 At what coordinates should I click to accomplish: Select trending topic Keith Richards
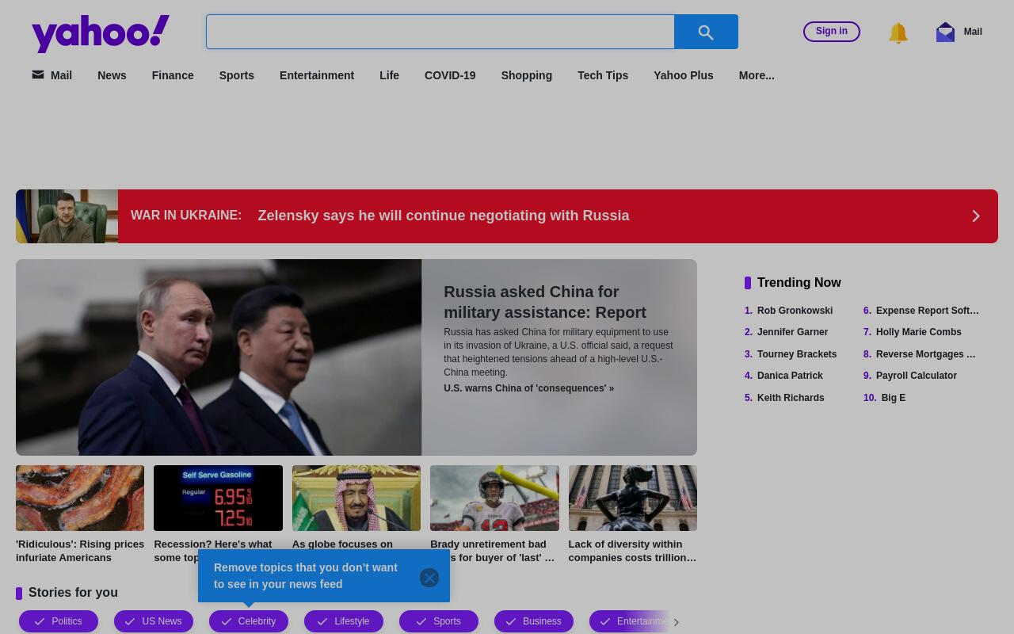click(791, 398)
